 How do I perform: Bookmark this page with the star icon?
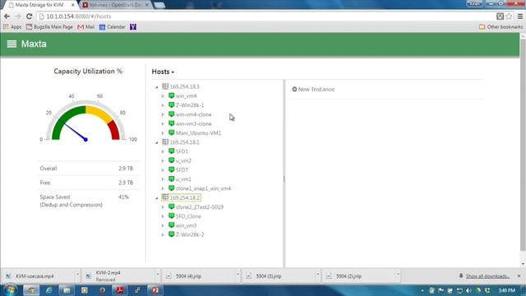coord(509,16)
